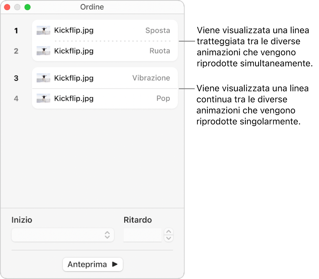Click build order number 3
The image size is (319, 279).
pyautogui.click(x=16, y=78)
